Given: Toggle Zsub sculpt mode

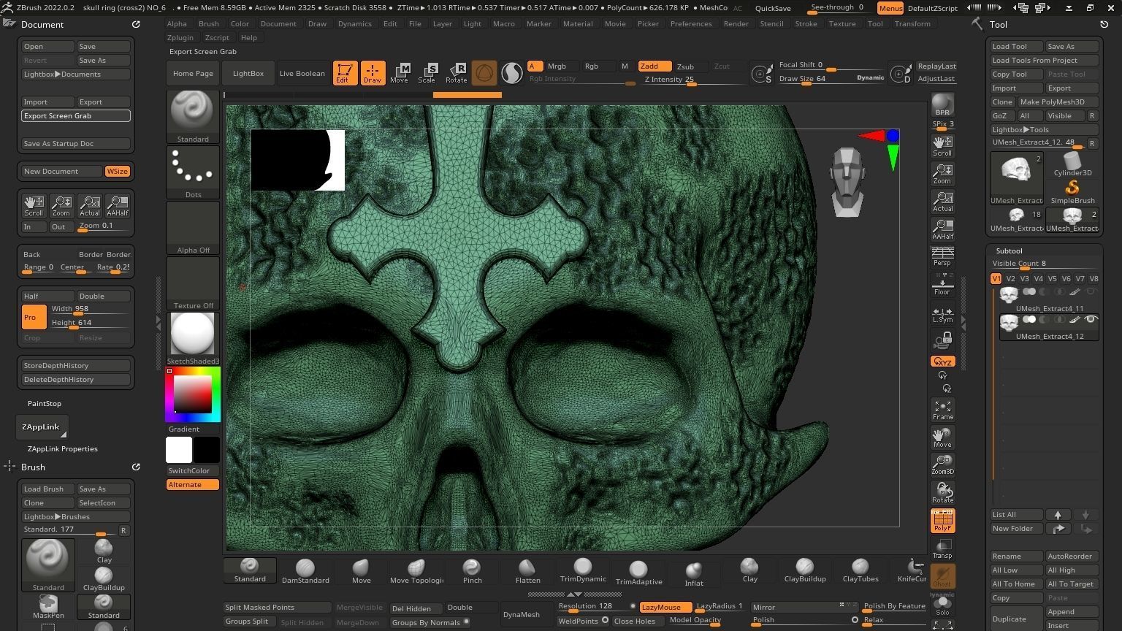Looking at the screenshot, I should (x=690, y=66).
